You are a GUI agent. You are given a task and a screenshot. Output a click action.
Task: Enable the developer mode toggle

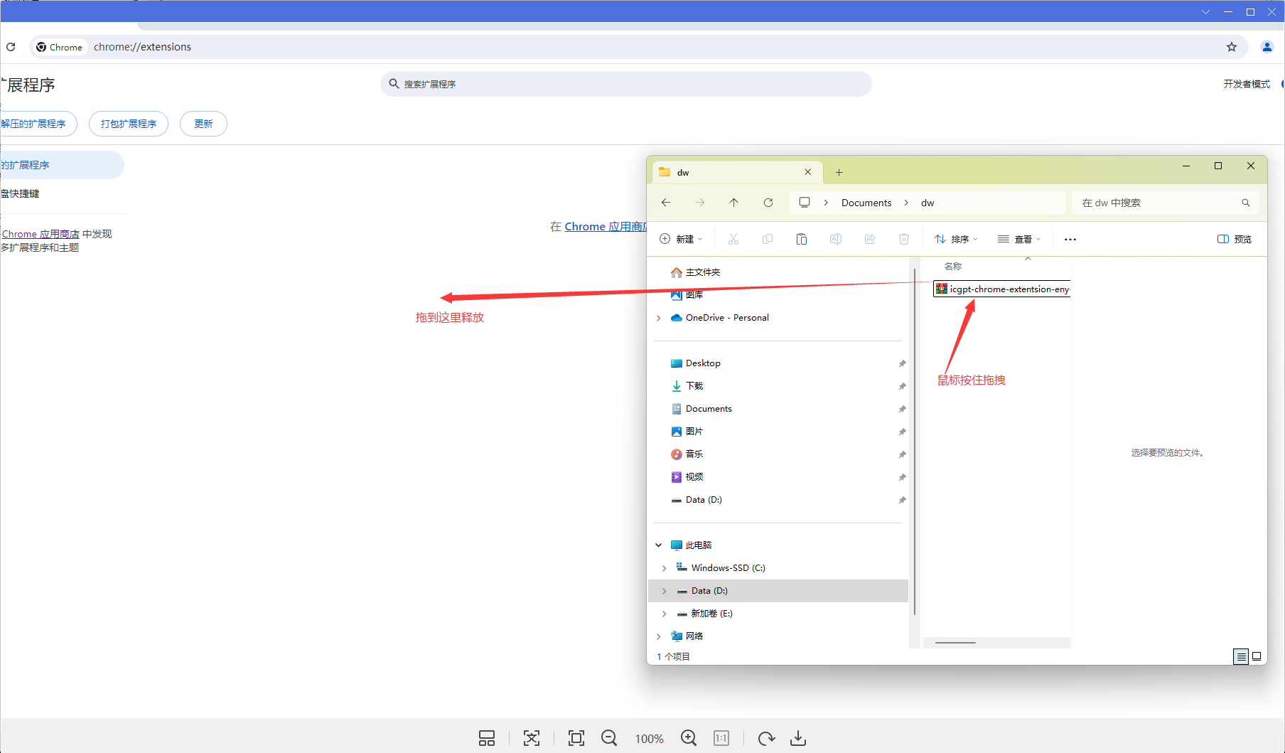[x=1283, y=84]
